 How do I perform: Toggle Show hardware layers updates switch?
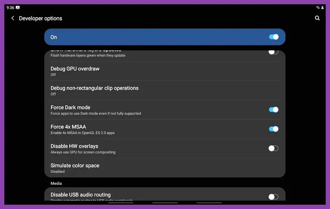point(273,52)
